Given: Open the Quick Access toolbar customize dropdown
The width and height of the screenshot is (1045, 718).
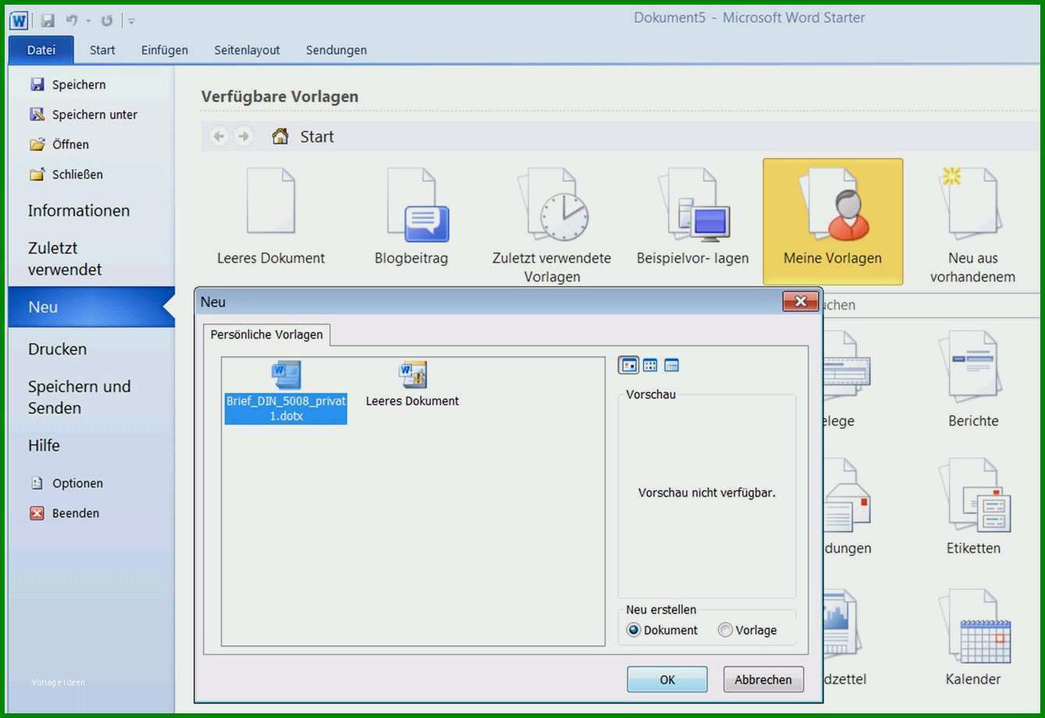Looking at the screenshot, I should (x=132, y=21).
